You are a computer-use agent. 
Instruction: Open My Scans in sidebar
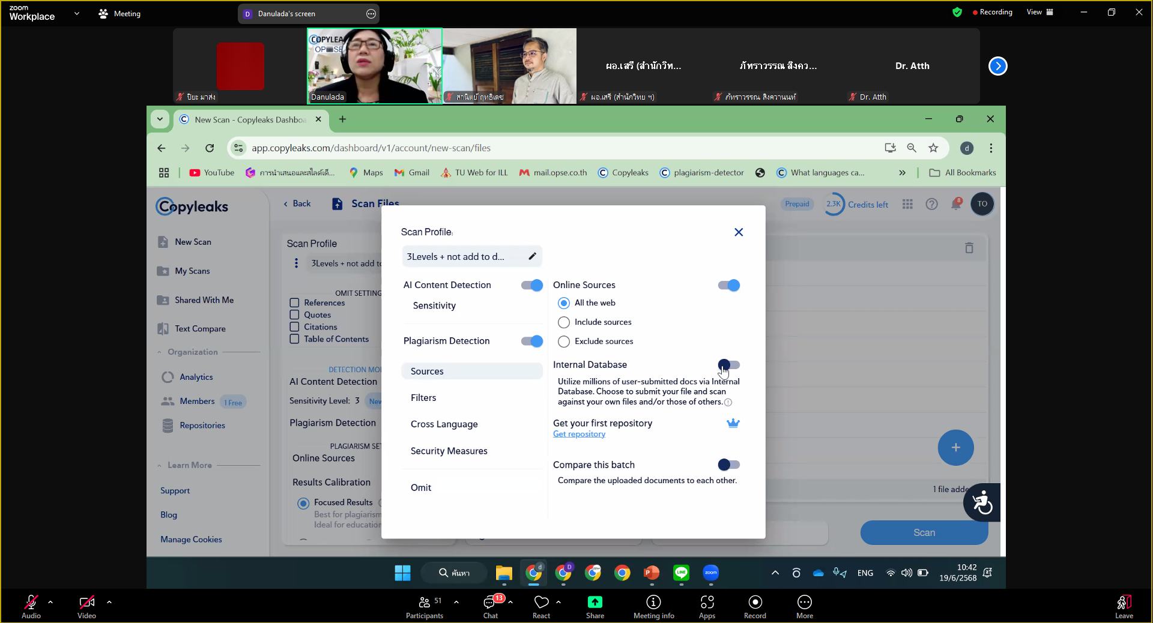[192, 271]
